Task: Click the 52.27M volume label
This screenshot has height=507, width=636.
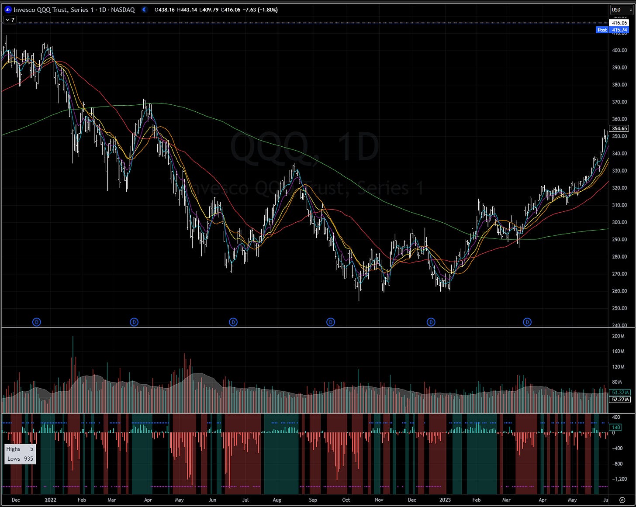Action: (x=620, y=400)
